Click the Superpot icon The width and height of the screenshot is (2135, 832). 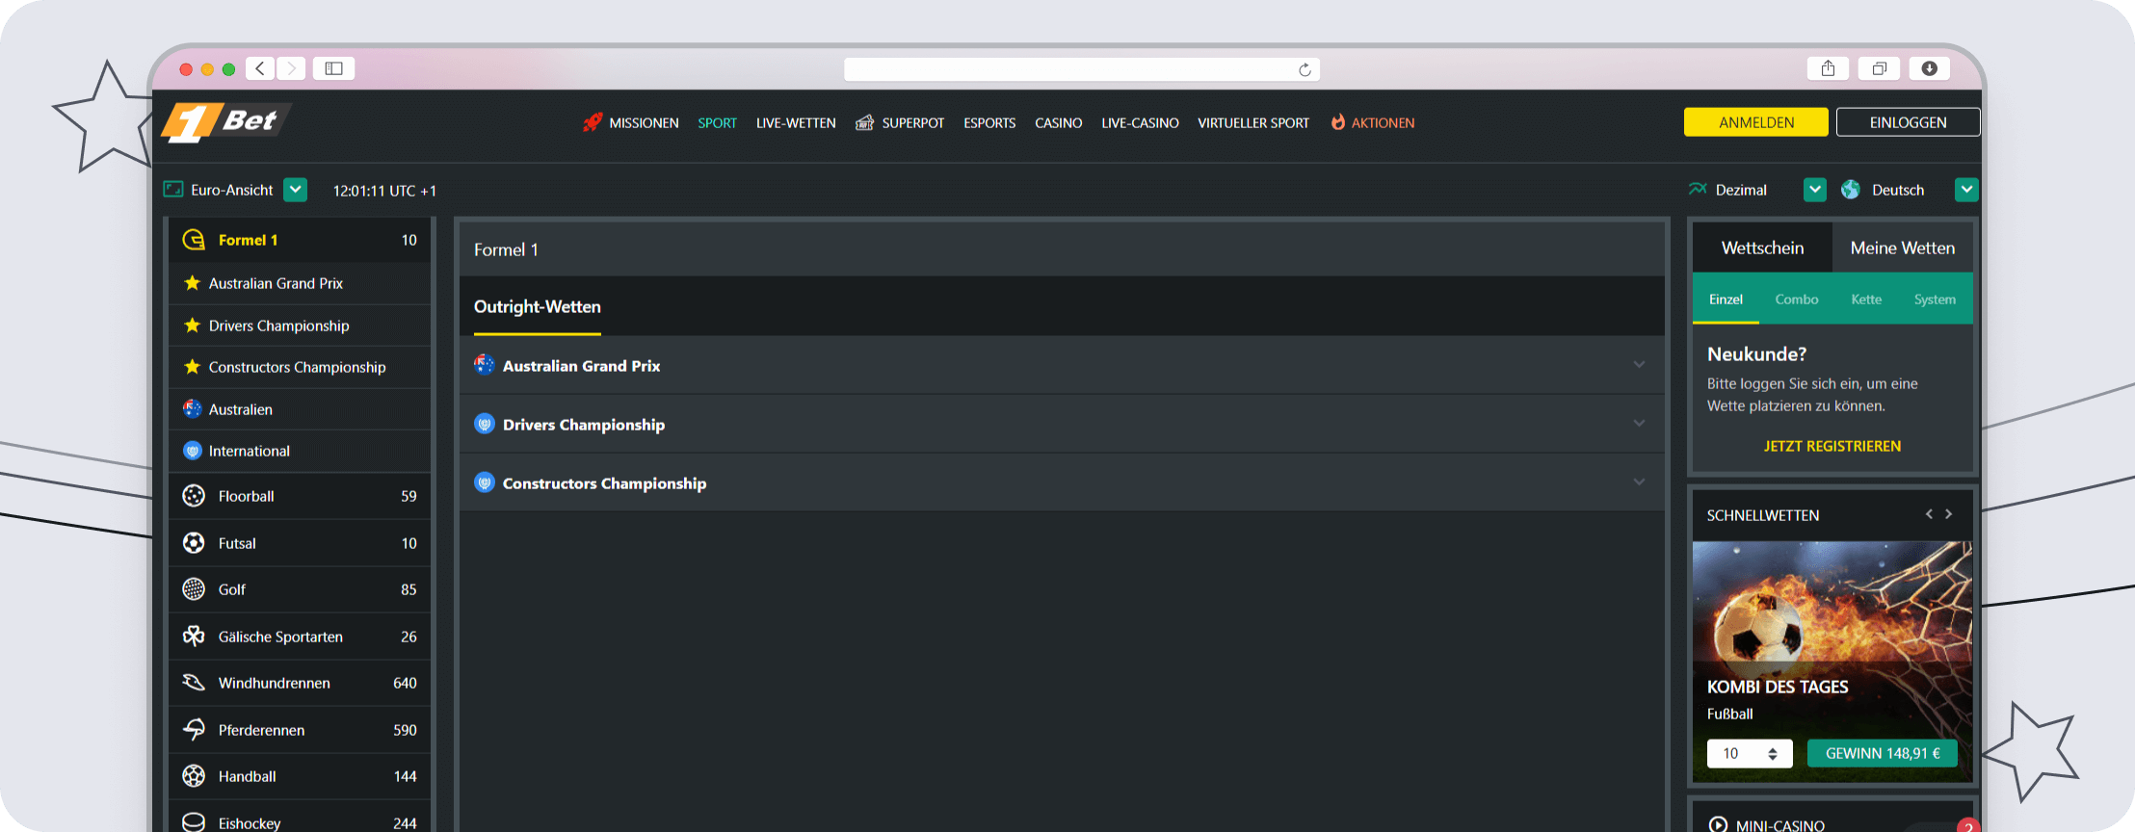coord(864,122)
